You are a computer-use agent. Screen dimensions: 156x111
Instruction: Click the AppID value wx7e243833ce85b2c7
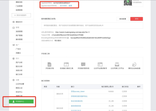(x=62, y=3)
